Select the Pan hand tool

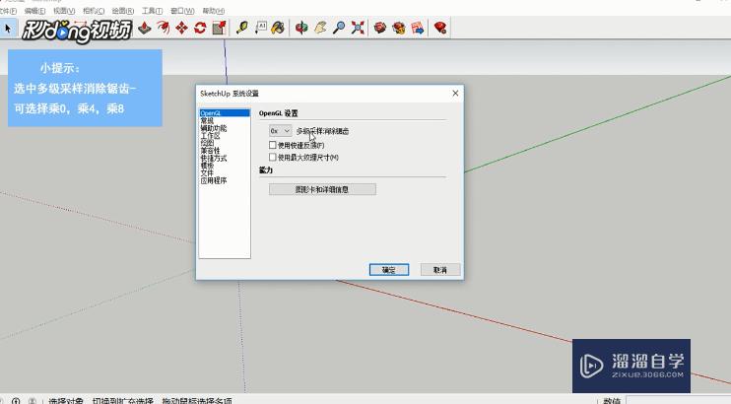click(320, 28)
